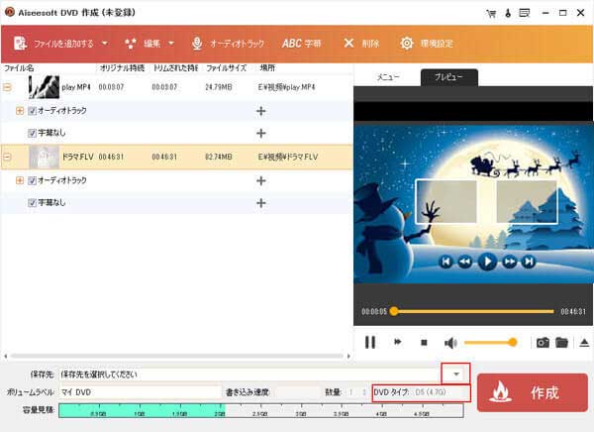This screenshot has width=594, height=432.
Task: Add subtitle with plus icon for ドラマ.FLV
Action: click(x=261, y=202)
